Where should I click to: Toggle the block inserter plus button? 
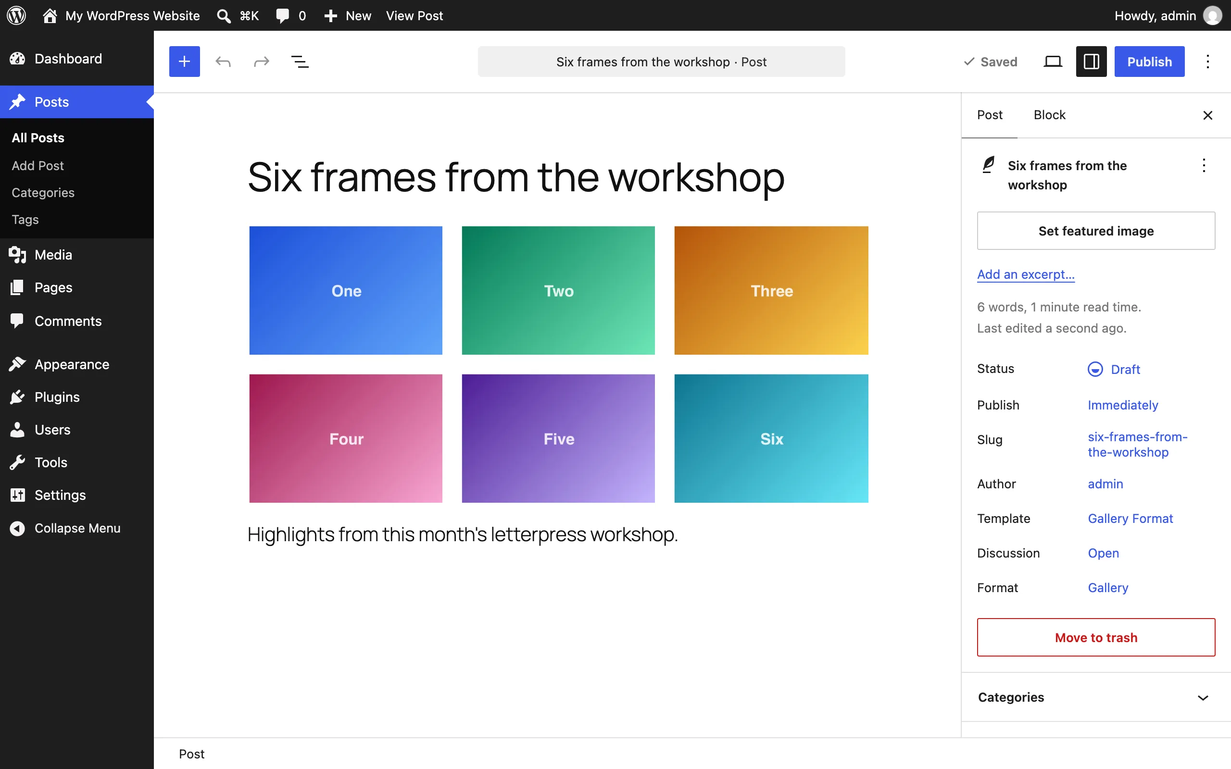click(x=185, y=62)
